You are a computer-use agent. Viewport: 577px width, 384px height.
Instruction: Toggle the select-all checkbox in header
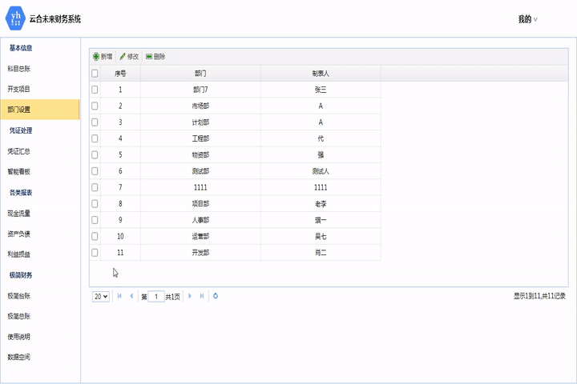[95, 73]
